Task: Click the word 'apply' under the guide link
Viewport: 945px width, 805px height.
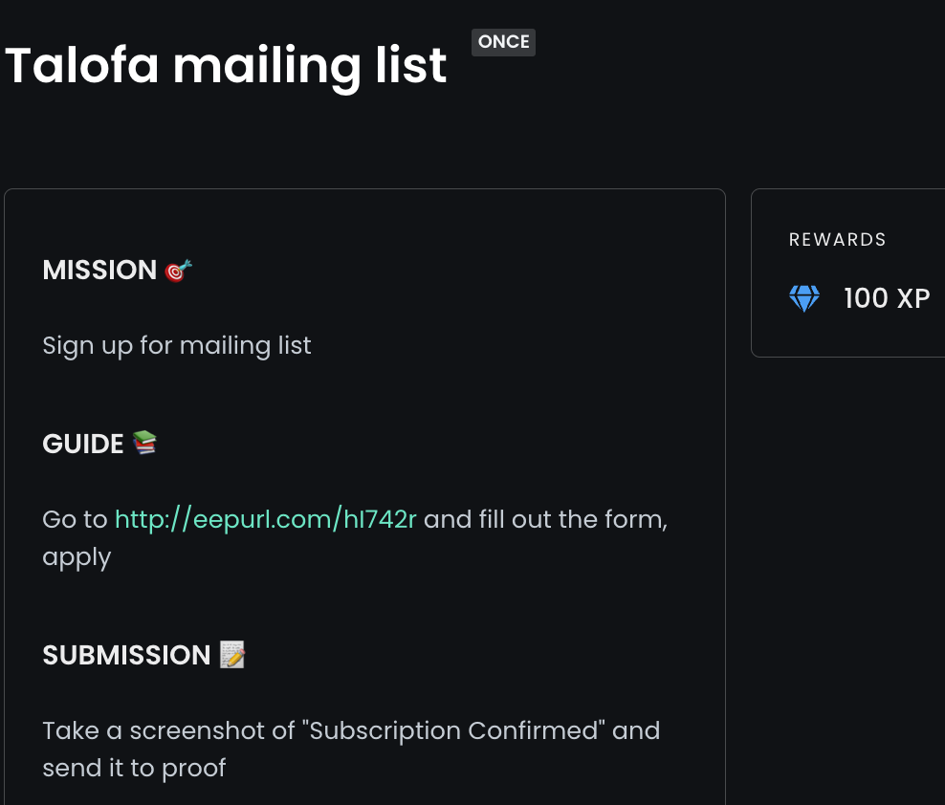Action: (77, 558)
